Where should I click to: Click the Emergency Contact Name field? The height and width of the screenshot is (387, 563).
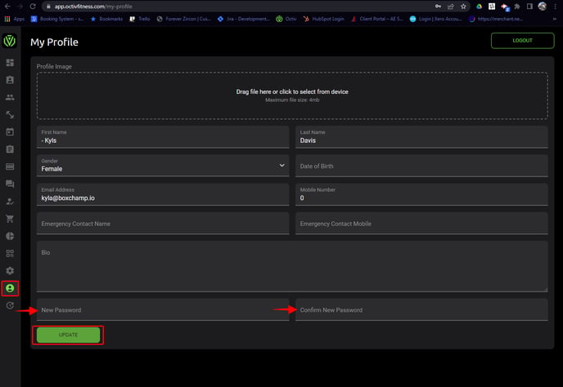point(163,223)
